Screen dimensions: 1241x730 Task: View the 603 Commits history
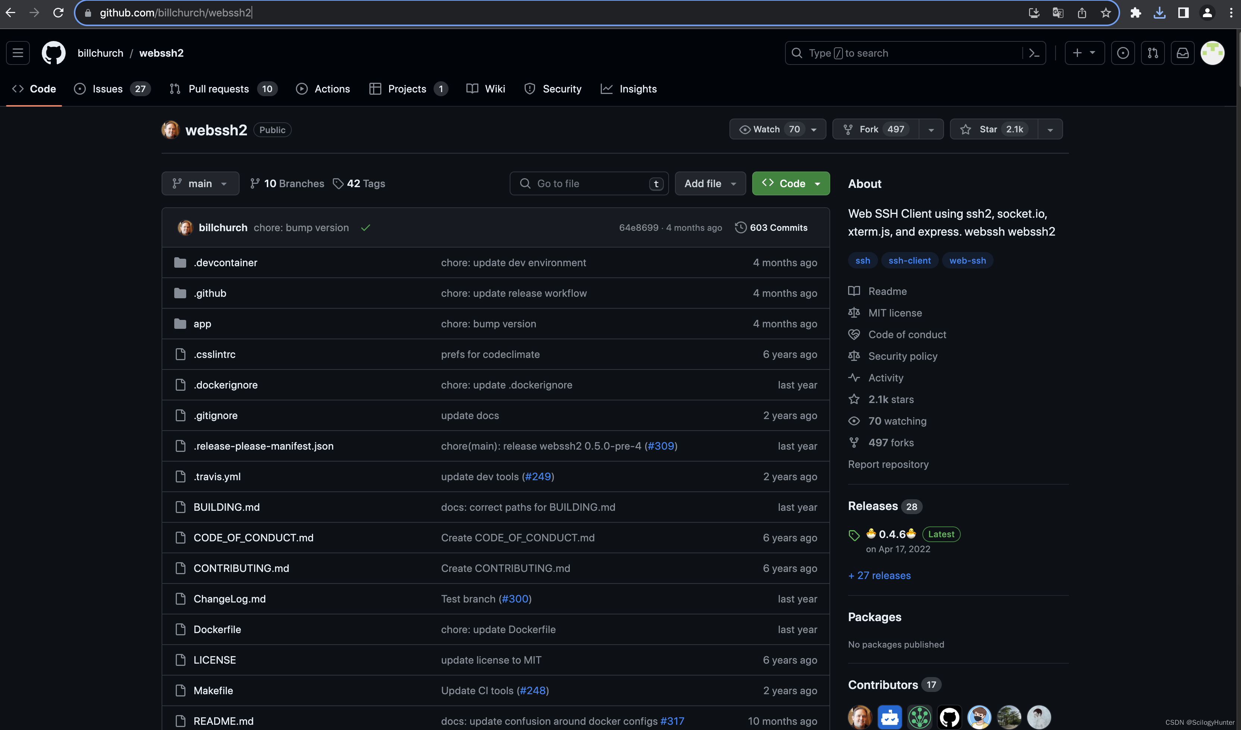[771, 228]
